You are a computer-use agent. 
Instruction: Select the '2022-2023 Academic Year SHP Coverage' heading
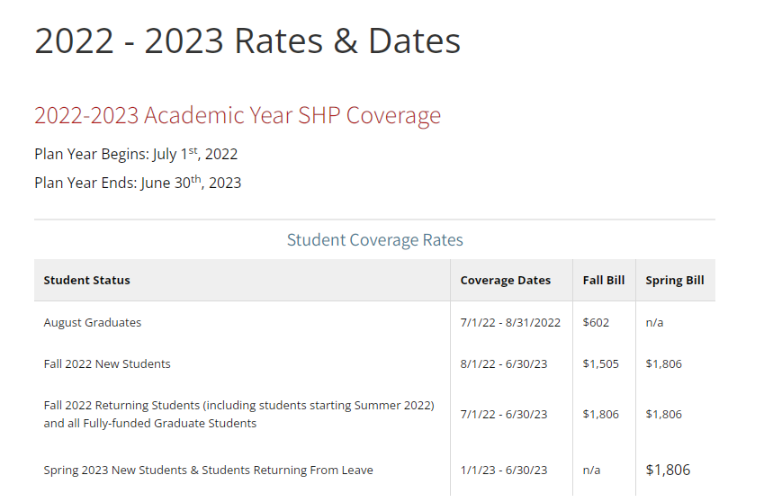238,116
